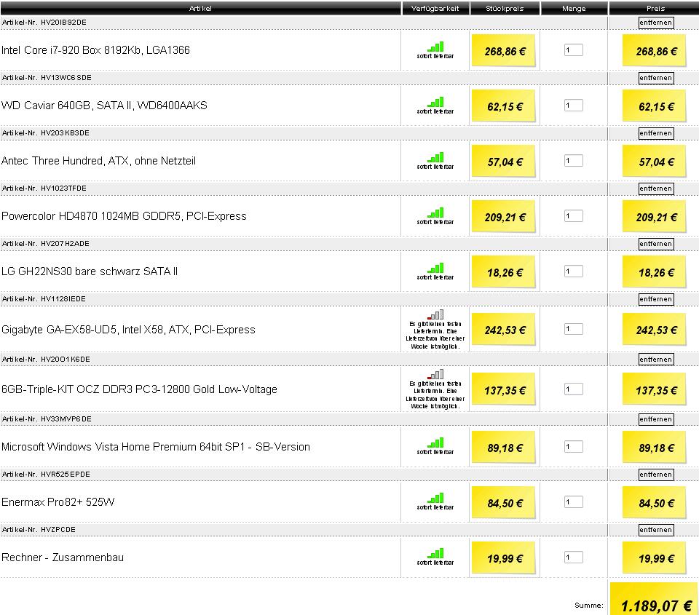Click availability bars icon for WD Caviar

pos(435,102)
